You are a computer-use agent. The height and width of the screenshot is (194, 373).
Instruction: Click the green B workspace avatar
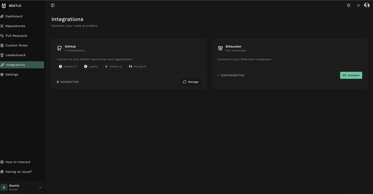(x=4, y=187)
